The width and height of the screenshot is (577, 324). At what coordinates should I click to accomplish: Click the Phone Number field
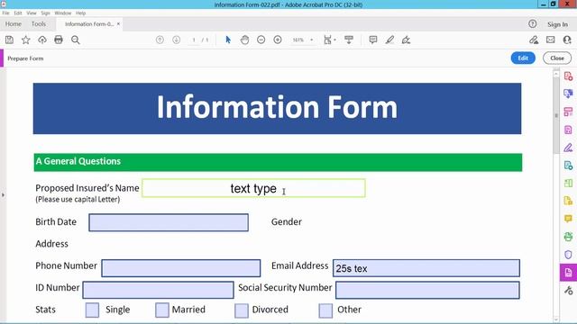click(x=181, y=268)
